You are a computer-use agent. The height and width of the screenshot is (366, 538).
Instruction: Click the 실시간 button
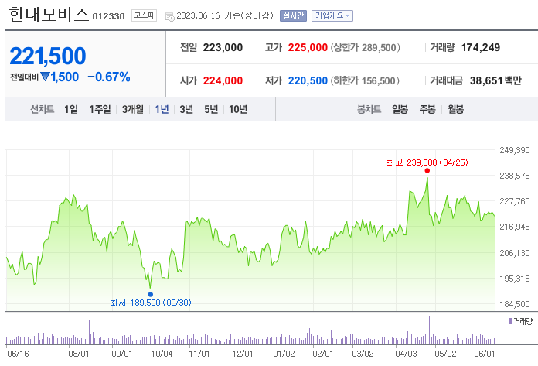[293, 15]
